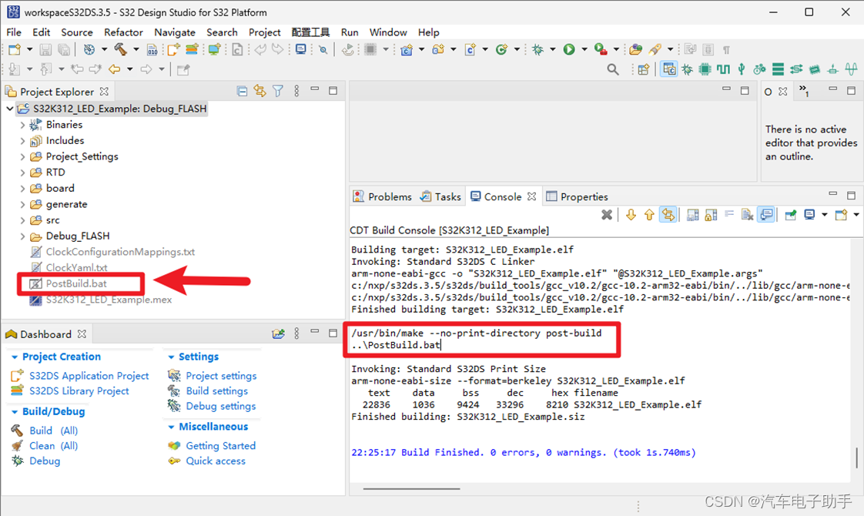
Task: Click the Clear Console icon
Action: tap(747, 215)
